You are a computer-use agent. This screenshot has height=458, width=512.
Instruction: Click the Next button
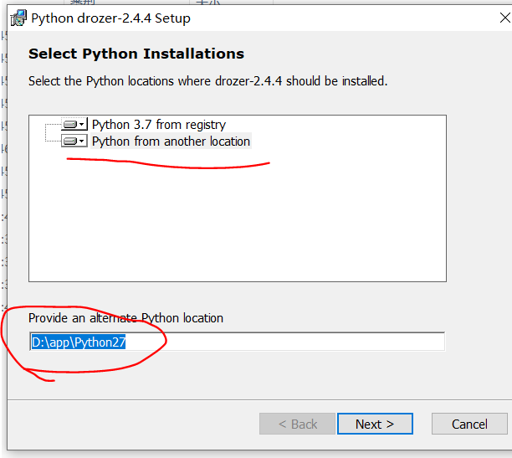point(375,424)
